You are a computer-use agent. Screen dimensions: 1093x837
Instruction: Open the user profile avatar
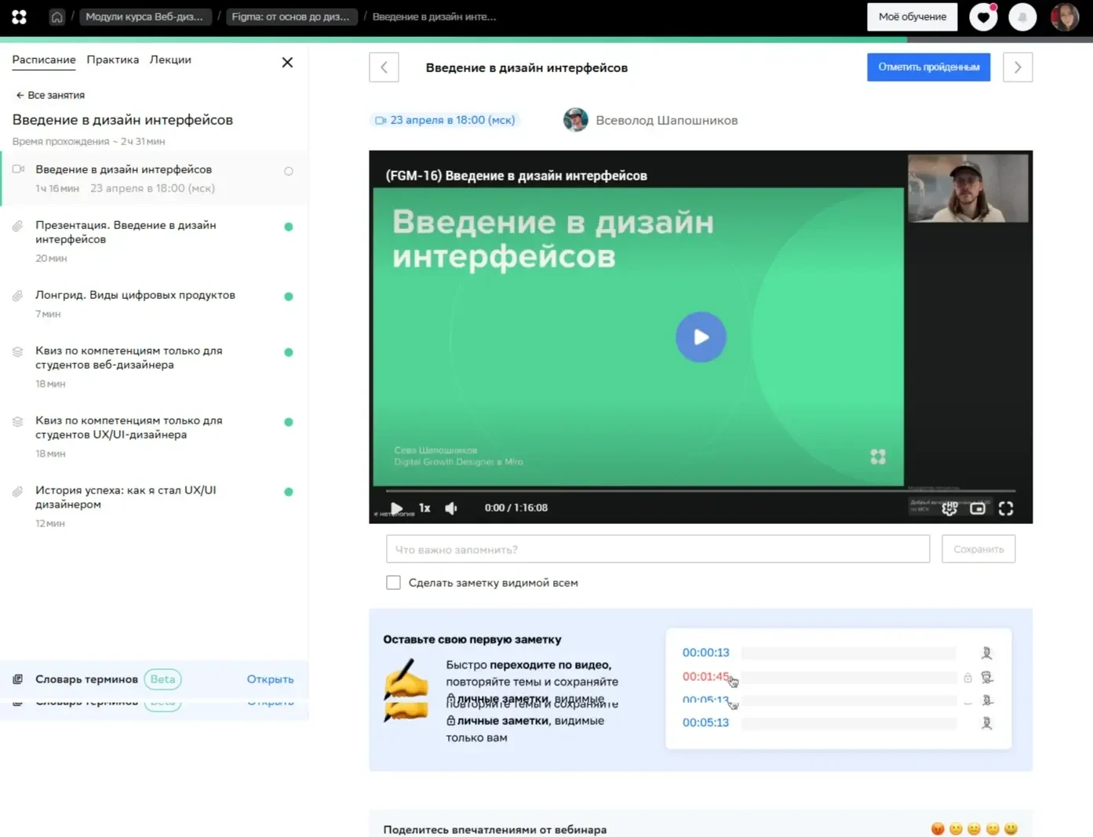pyautogui.click(x=1065, y=16)
